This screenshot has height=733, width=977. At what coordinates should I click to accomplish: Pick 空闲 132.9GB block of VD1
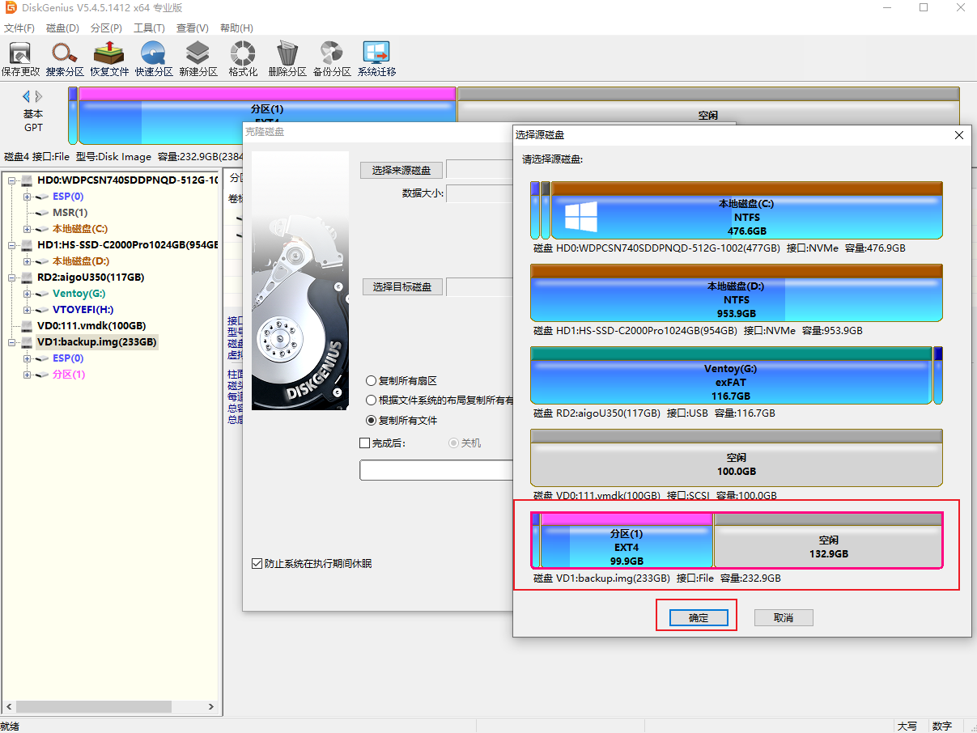[x=828, y=540]
